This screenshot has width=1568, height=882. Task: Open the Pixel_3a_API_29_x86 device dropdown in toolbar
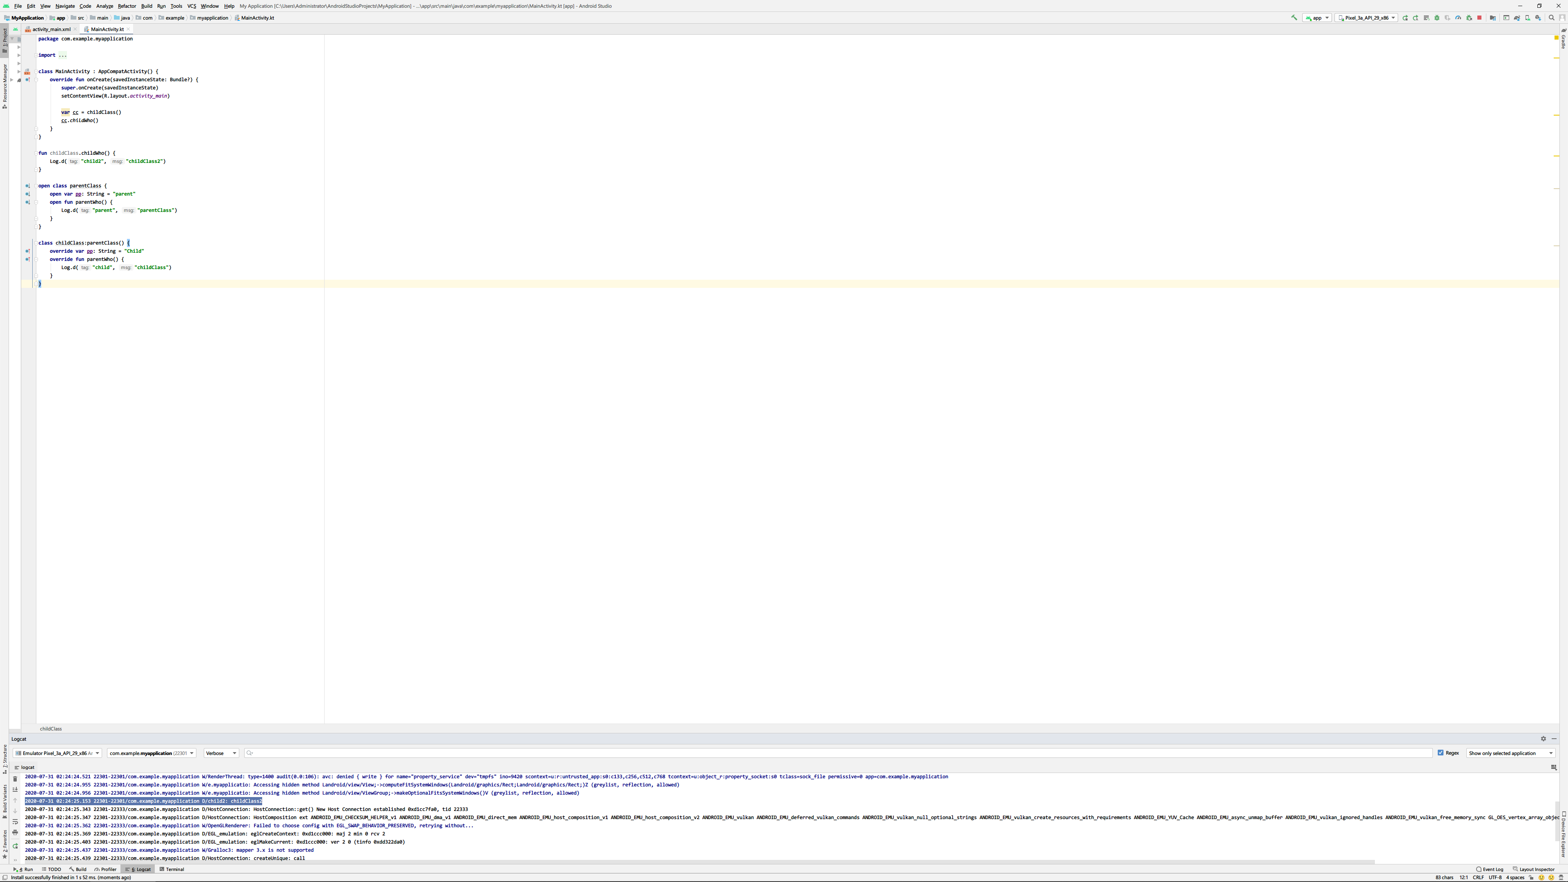pos(1367,18)
